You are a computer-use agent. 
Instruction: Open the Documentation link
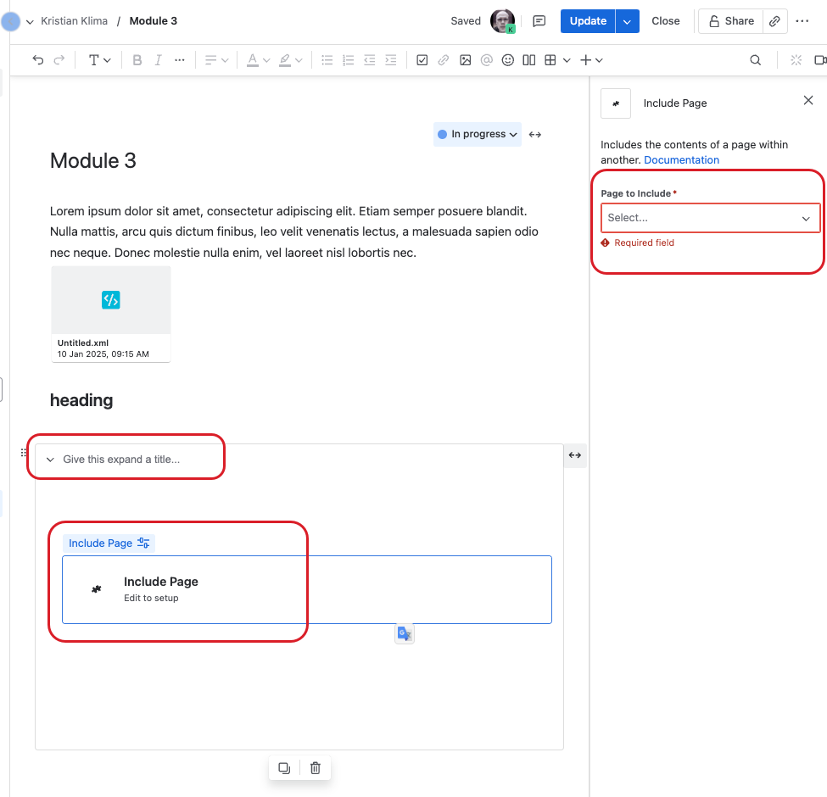pos(681,159)
